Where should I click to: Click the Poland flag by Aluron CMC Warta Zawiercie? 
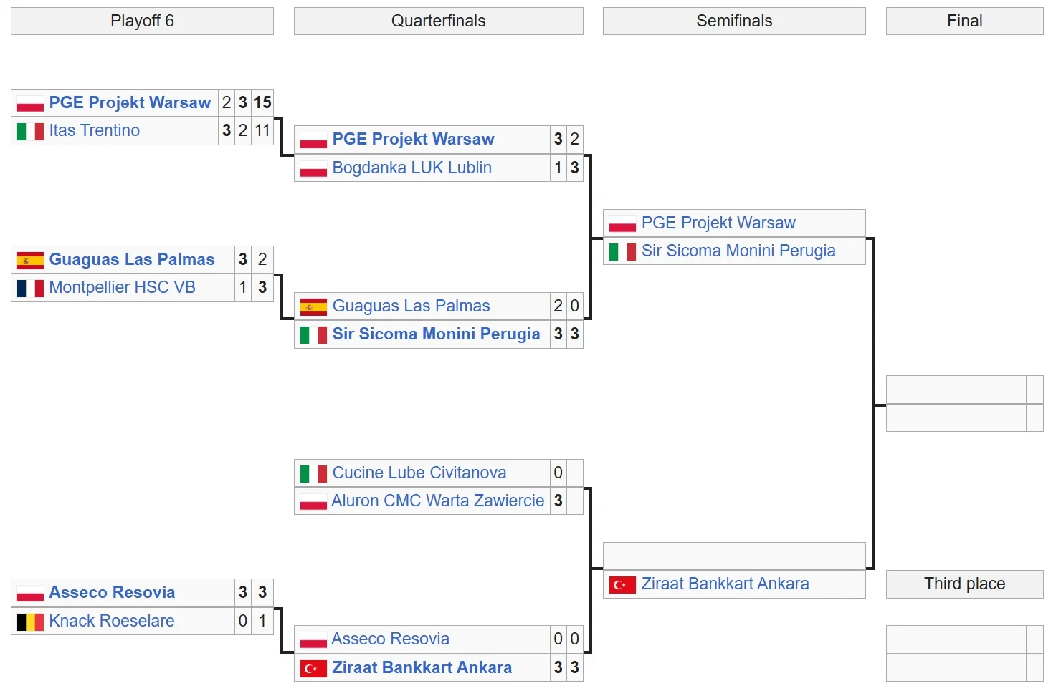313,501
